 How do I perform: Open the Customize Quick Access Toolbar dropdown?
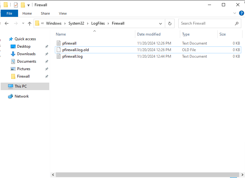28,5
